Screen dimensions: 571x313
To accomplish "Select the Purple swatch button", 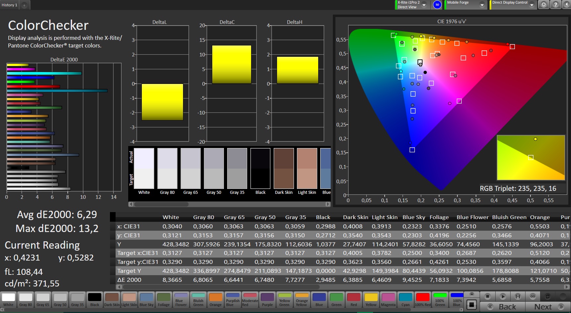I will (x=267, y=299).
